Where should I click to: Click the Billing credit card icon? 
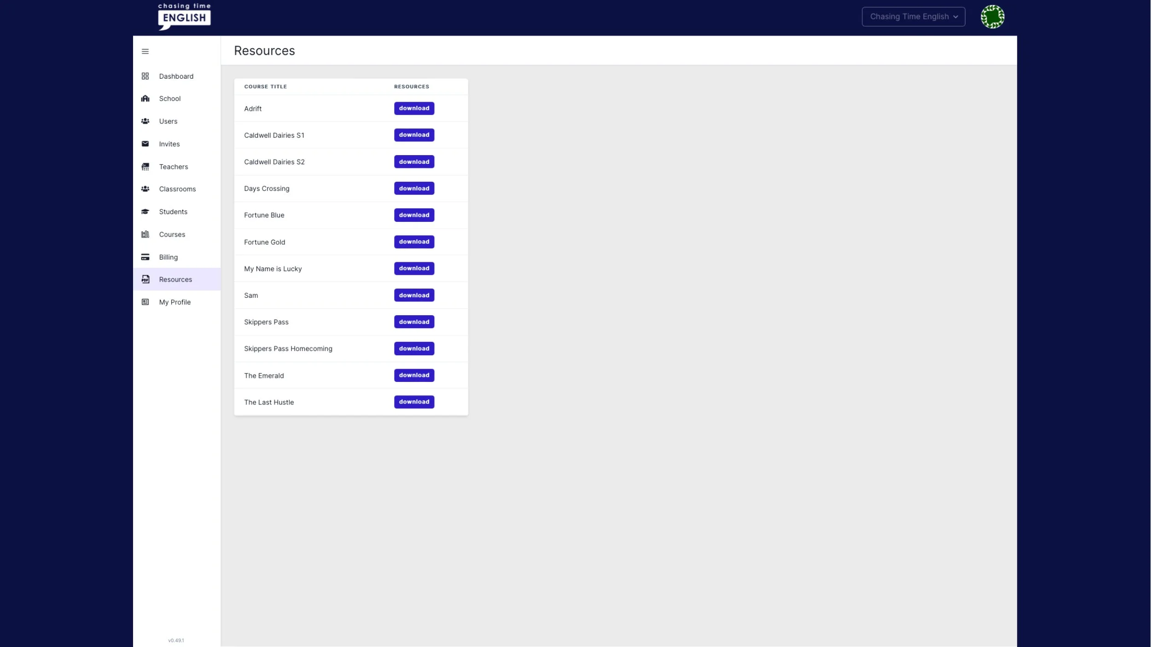point(145,257)
